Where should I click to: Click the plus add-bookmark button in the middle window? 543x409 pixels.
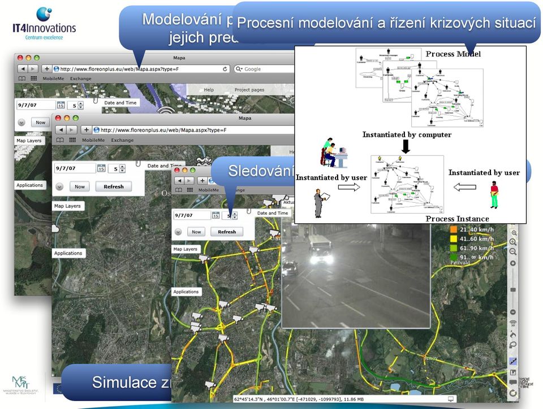(86, 130)
